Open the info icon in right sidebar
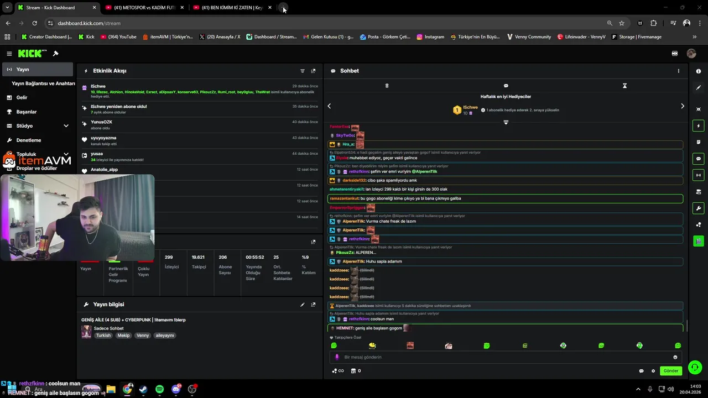 pyautogui.click(x=698, y=71)
